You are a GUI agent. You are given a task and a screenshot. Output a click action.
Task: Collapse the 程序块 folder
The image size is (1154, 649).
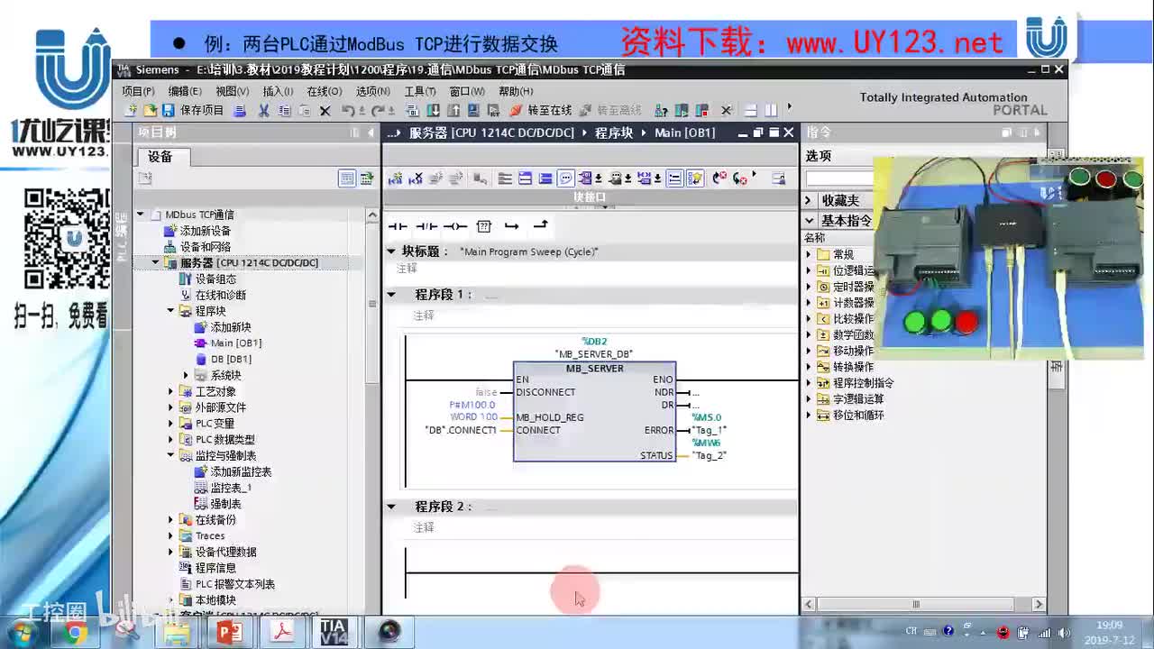pos(171,311)
